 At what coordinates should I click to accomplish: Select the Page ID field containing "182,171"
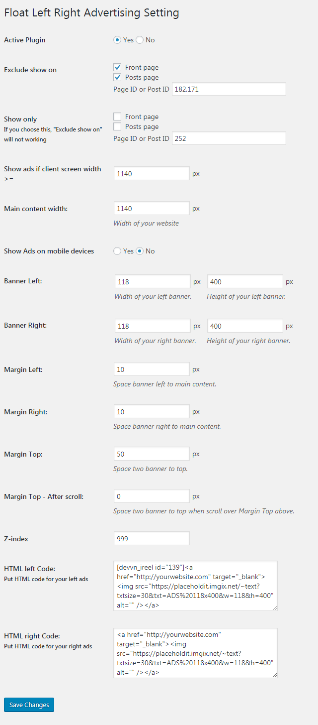[x=229, y=89]
